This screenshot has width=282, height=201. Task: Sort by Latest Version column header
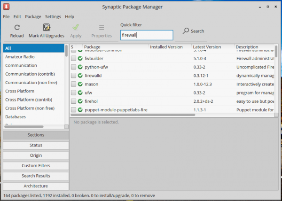click(213, 47)
